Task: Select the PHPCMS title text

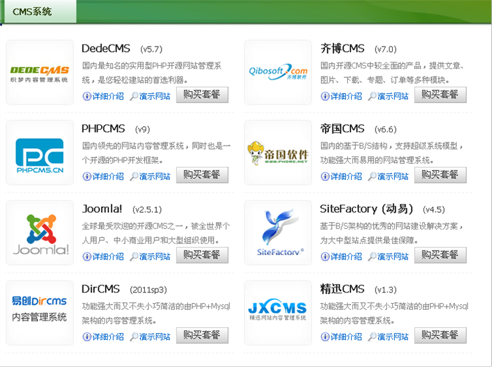Action: tap(103, 128)
